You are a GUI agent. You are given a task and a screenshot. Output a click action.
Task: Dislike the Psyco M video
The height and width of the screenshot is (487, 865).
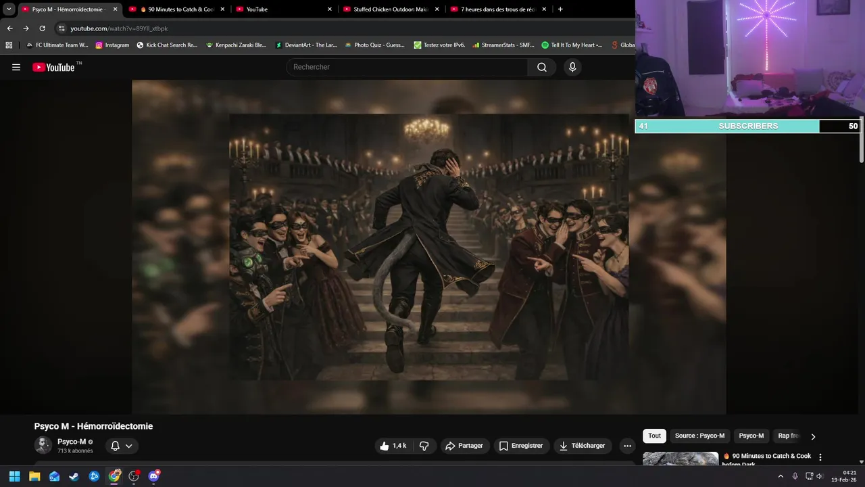coord(424,446)
